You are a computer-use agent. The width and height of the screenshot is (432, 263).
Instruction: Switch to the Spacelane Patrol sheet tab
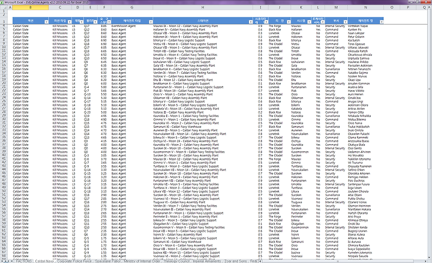coord(108,261)
